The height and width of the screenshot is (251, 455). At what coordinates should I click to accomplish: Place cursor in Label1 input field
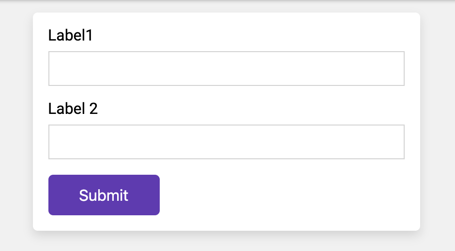tap(226, 69)
